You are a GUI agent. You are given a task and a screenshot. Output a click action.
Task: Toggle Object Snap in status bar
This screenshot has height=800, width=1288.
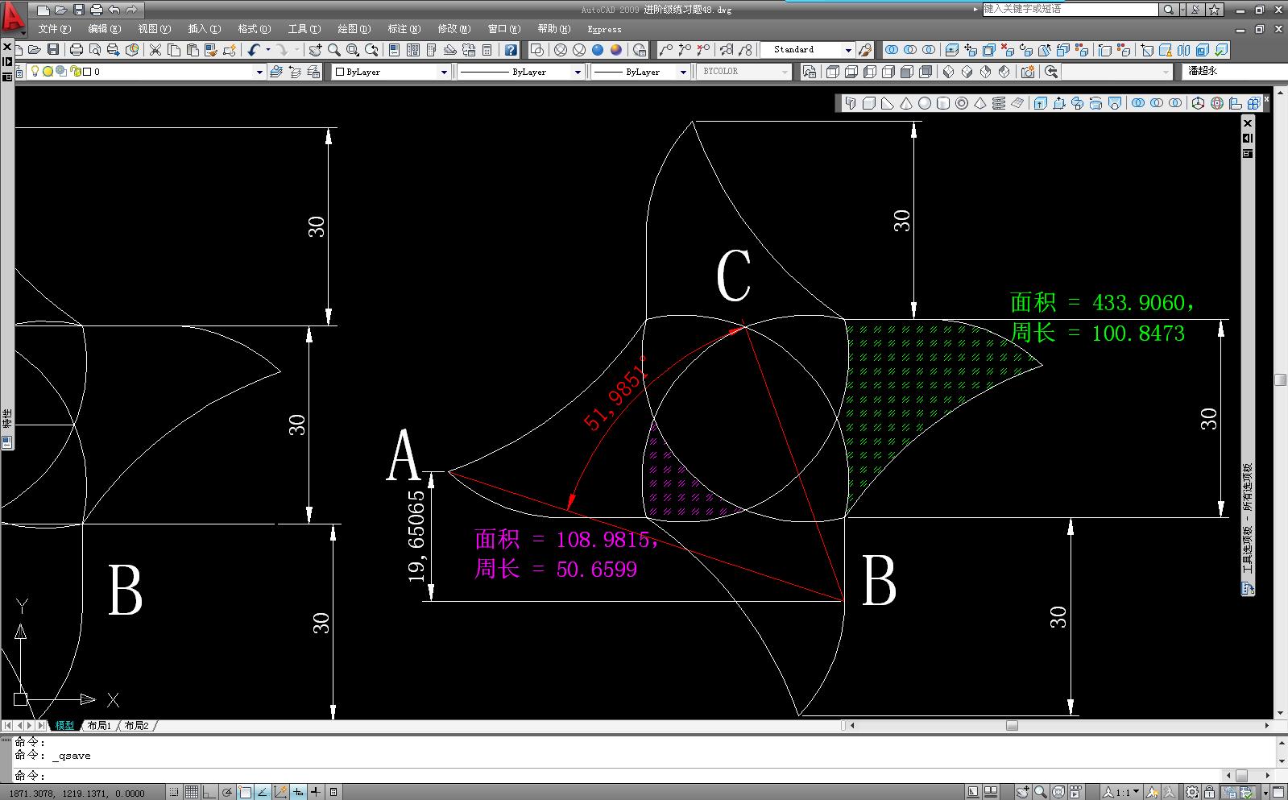coord(245,792)
